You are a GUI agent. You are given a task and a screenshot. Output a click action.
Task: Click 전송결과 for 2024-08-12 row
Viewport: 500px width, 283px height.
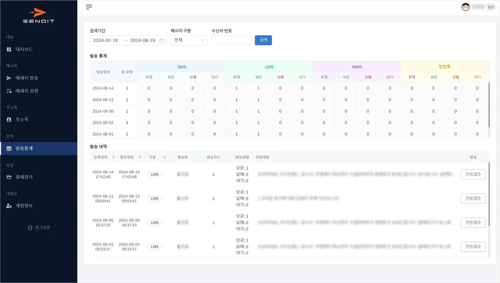[x=473, y=198]
